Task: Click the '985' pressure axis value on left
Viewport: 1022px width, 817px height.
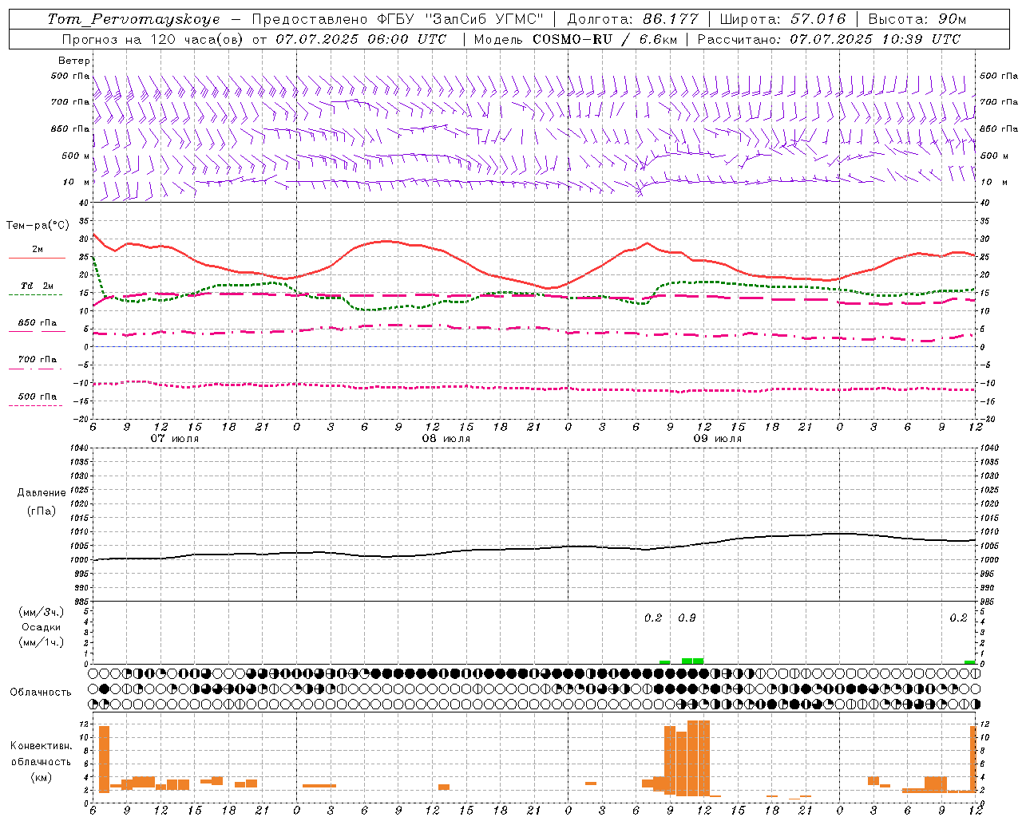Action: (81, 602)
